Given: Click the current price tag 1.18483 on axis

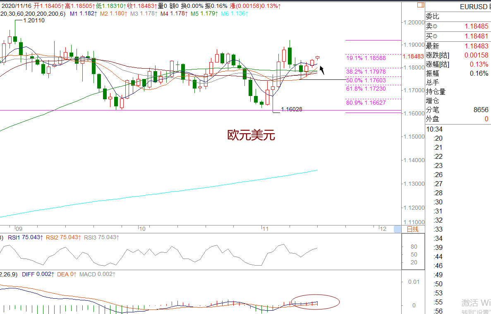Looking at the screenshot, I should click(x=413, y=56).
